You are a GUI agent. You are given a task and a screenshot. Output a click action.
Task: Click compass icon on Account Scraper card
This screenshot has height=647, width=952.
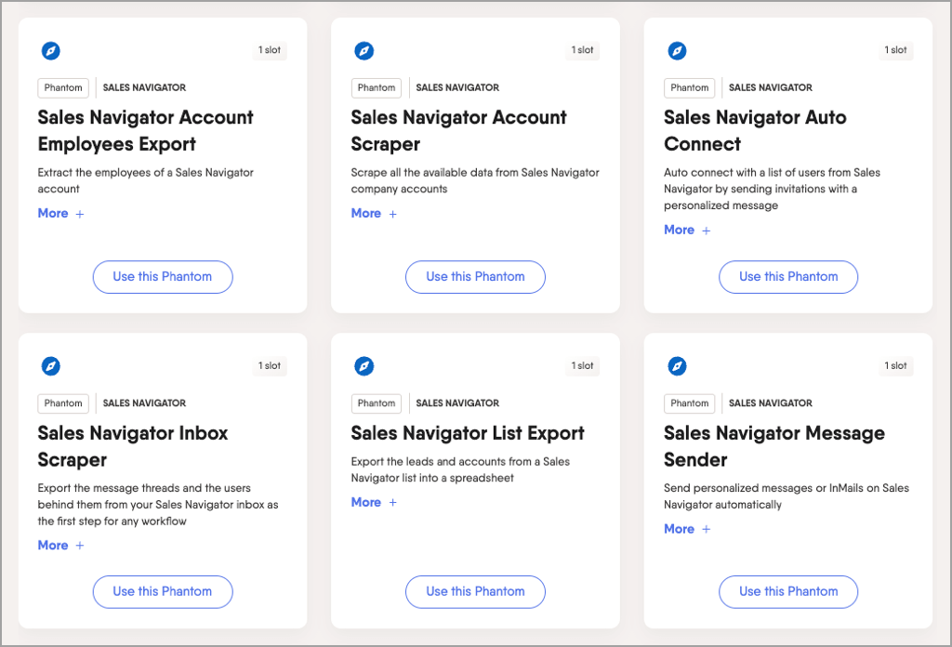click(x=364, y=51)
